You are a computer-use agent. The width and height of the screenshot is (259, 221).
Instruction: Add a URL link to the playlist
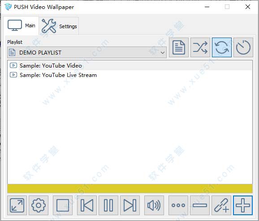click(x=221, y=205)
